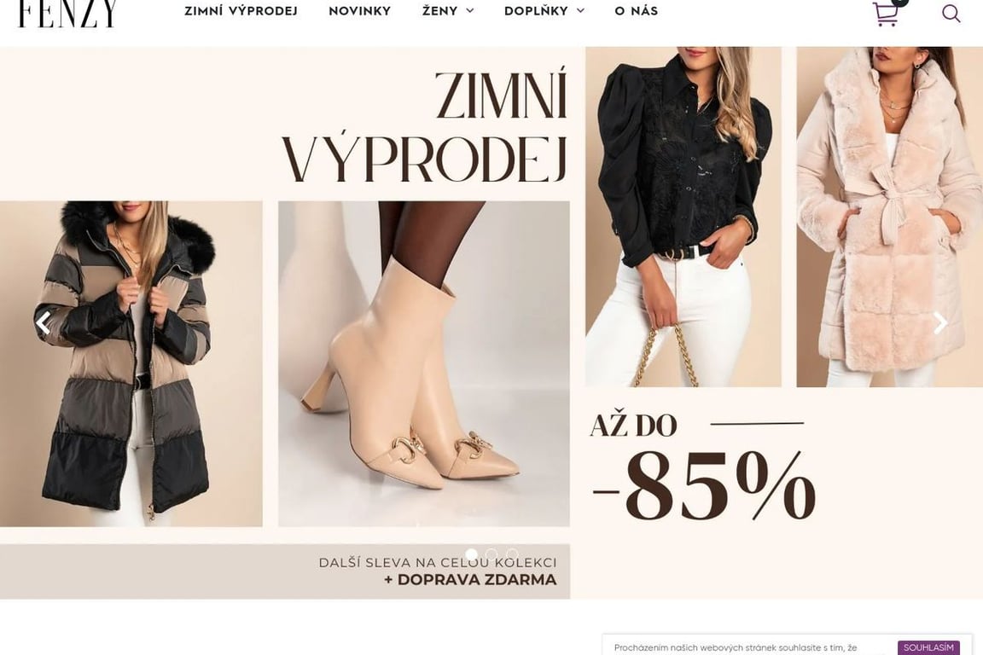Image resolution: width=983 pixels, height=655 pixels.
Task: Open the ZIMNÍ VÝPRODEJ menu item
Action: [x=241, y=10]
